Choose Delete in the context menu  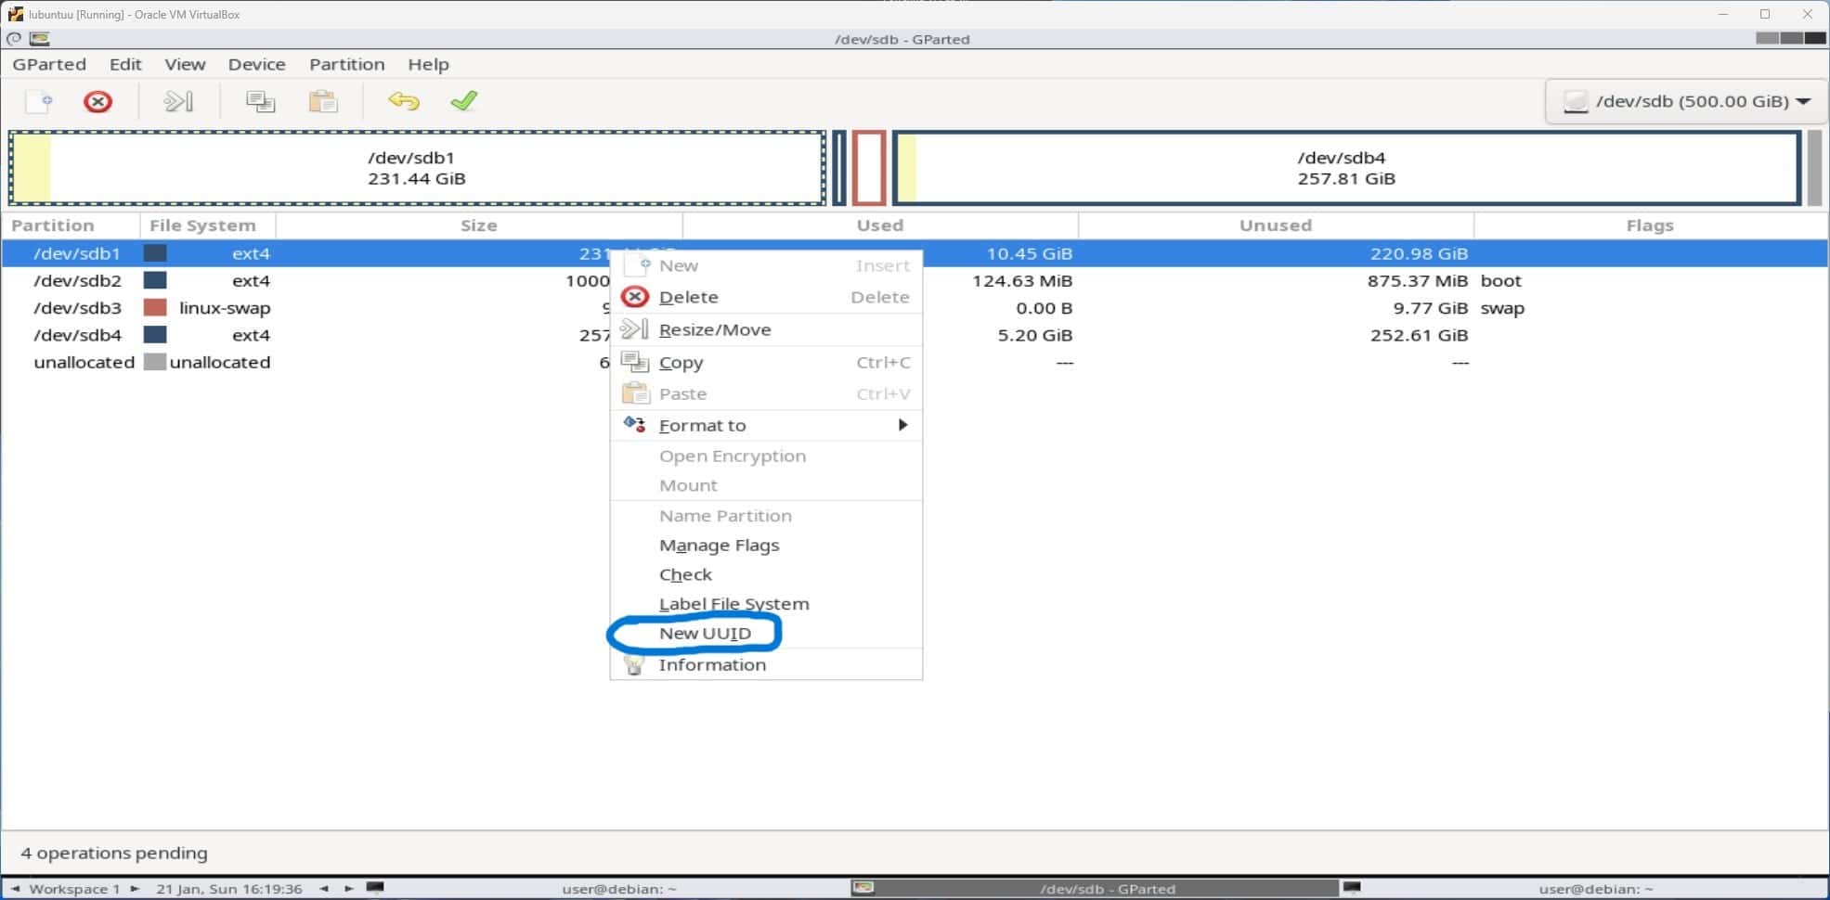[766, 297]
